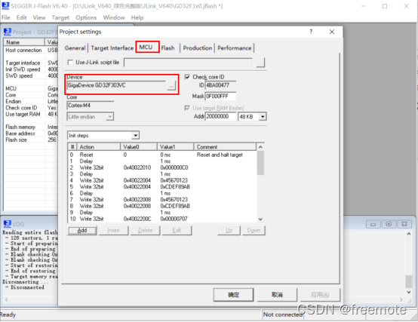This screenshot has width=418, height=322.
Task: Click the Not connected status bar entry
Action: pos(283,314)
